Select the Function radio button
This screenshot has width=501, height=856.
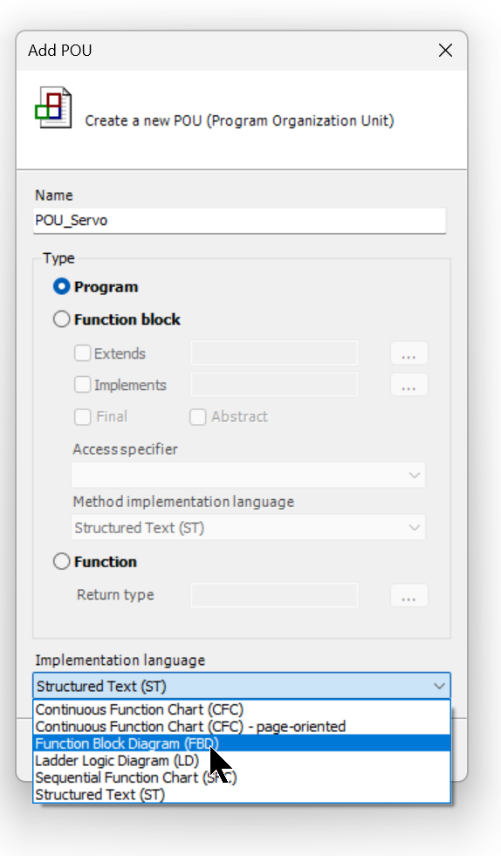point(61,561)
